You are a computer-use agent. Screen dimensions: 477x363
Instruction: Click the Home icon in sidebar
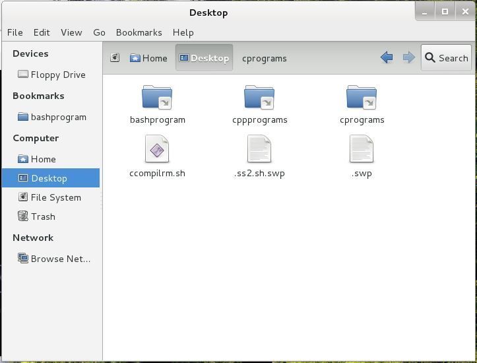(x=23, y=159)
